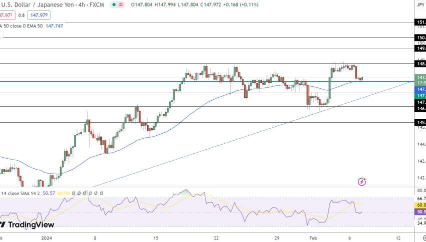Open the U.S. Dollar / Japanese Yen symbol title
This screenshot has height=242, width=426.
52,4
